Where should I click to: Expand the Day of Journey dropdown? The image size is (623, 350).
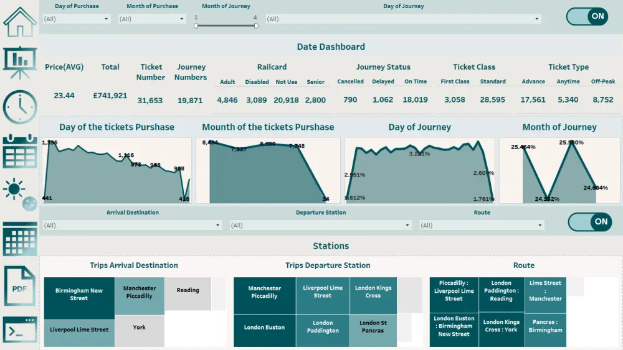(403, 19)
